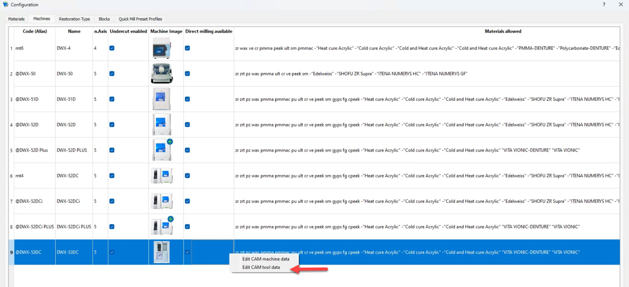This screenshot has height=287, width=629.
Task: Click the DWX-52DCi machine image
Action: 162,201
